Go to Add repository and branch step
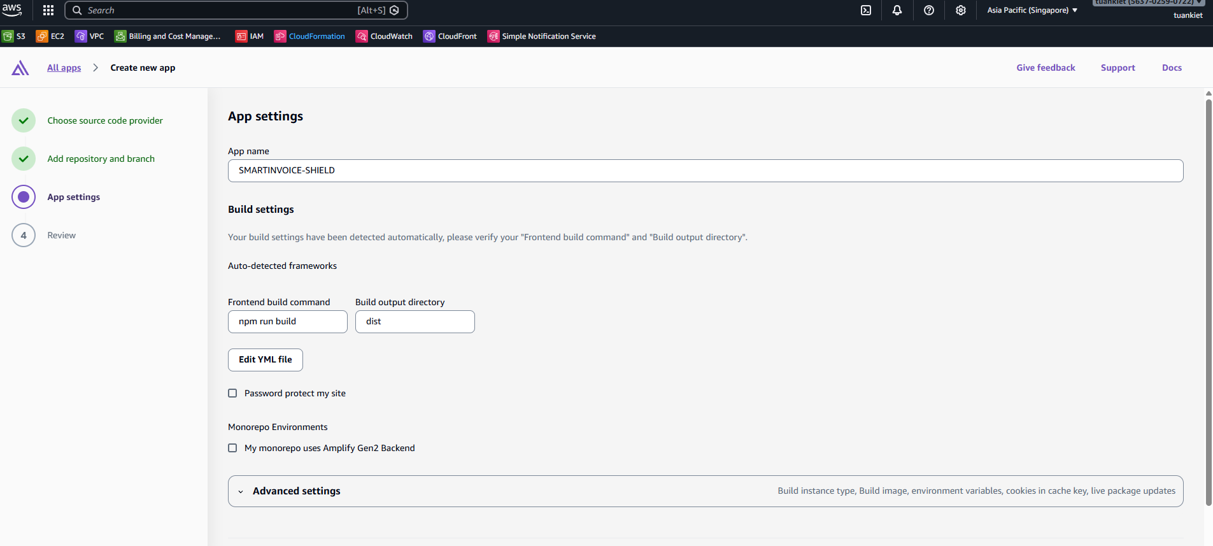The height and width of the screenshot is (546, 1213). [101, 159]
